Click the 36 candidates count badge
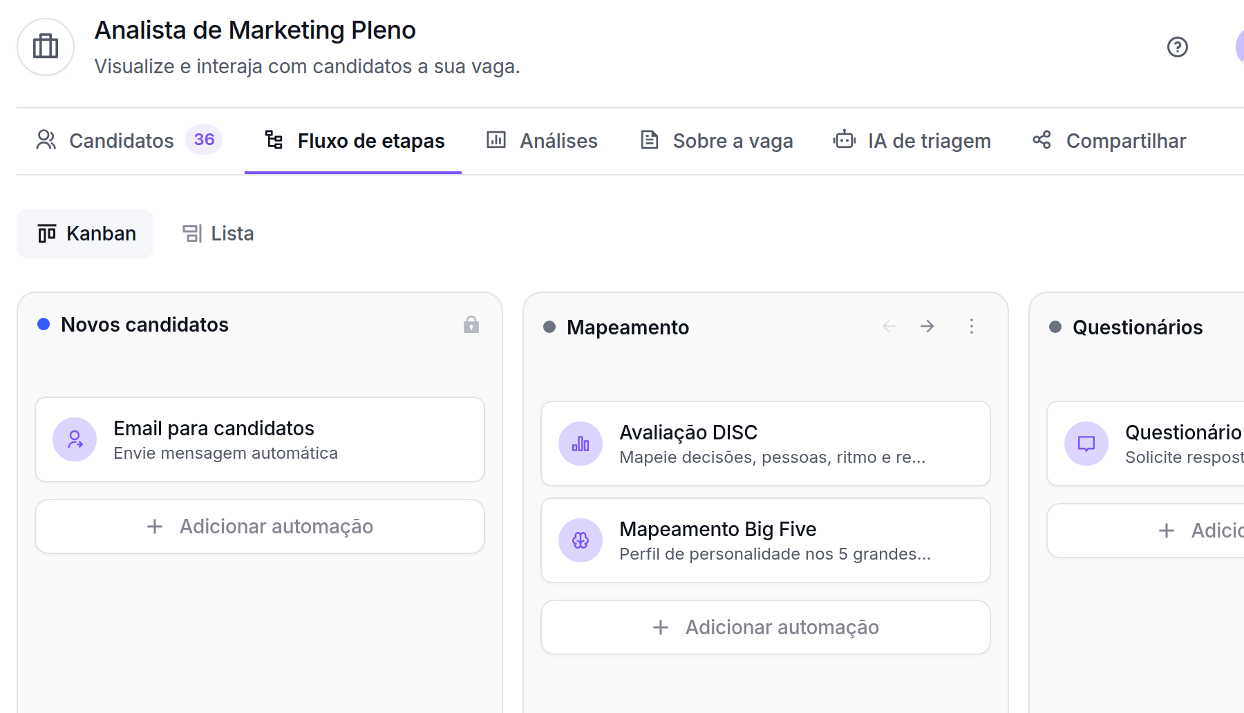The width and height of the screenshot is (1244, 713). click(x=204, y=140)
